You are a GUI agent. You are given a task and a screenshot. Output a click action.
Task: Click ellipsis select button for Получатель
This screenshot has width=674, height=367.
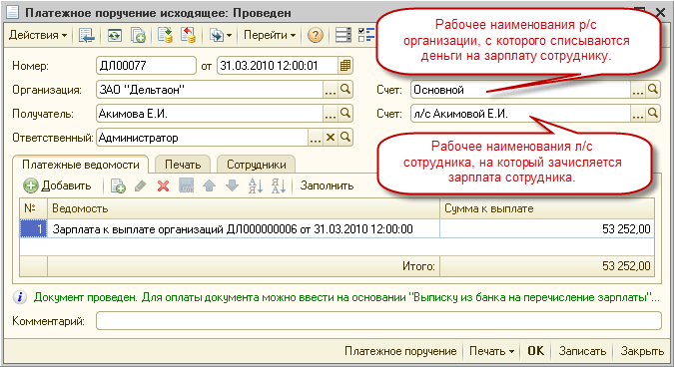coord(331,114)
